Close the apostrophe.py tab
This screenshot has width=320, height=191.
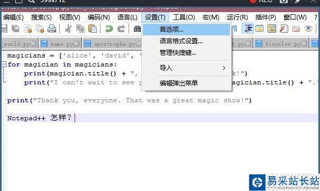(139, 44)
